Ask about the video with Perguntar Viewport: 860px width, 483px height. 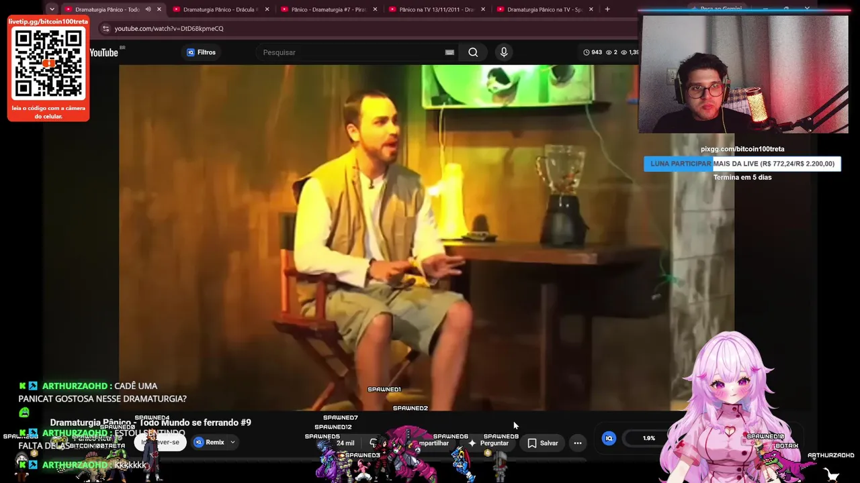click(488, 443)
